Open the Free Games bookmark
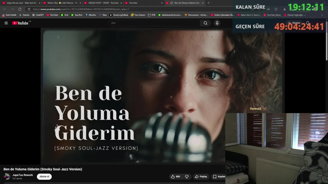 [138, 15]
